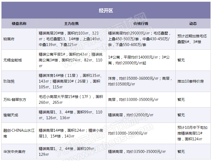
Task: Open the 愉樾天成 property name
Action: (x=11, y=115)
